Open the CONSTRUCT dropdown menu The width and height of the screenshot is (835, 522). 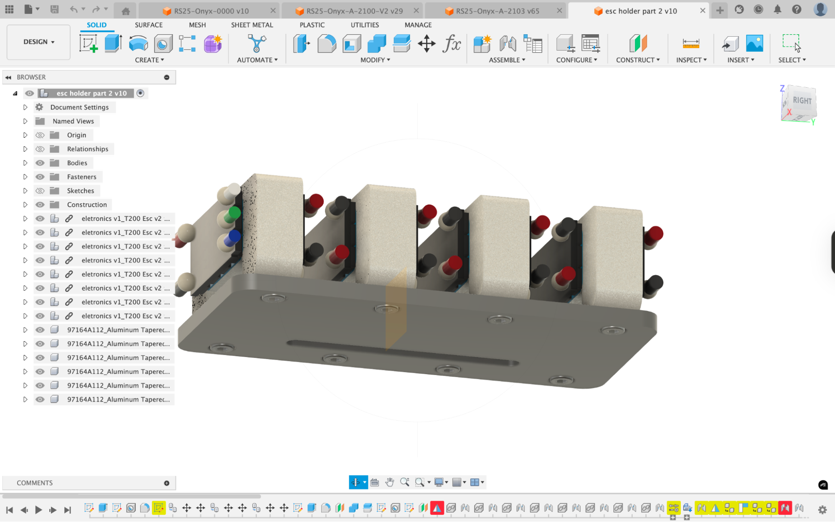click(x=638, y=60)
